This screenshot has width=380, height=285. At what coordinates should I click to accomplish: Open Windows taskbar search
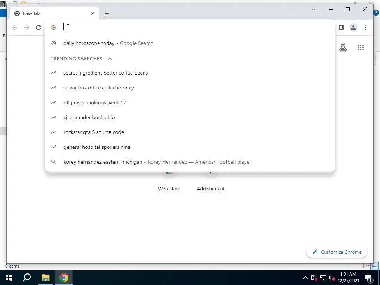tap(27, 278)
